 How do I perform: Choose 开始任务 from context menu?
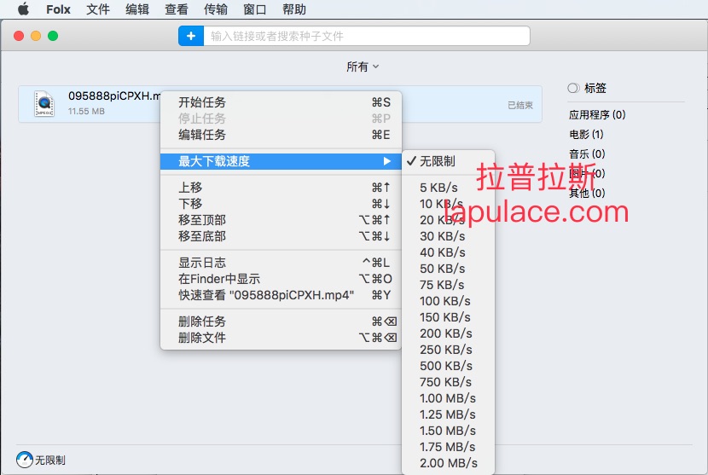tap(281, 102)
